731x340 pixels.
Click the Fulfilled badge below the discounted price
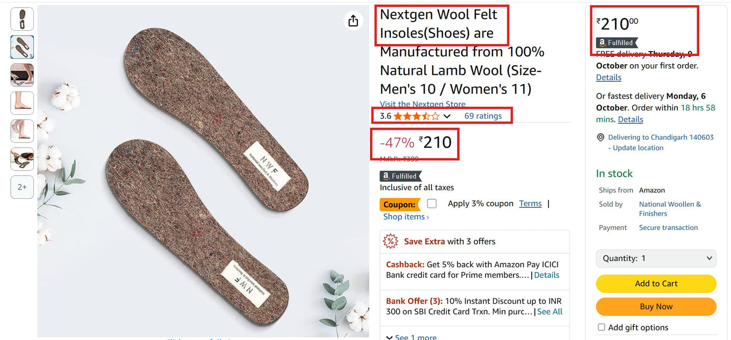tap(400, 176)
